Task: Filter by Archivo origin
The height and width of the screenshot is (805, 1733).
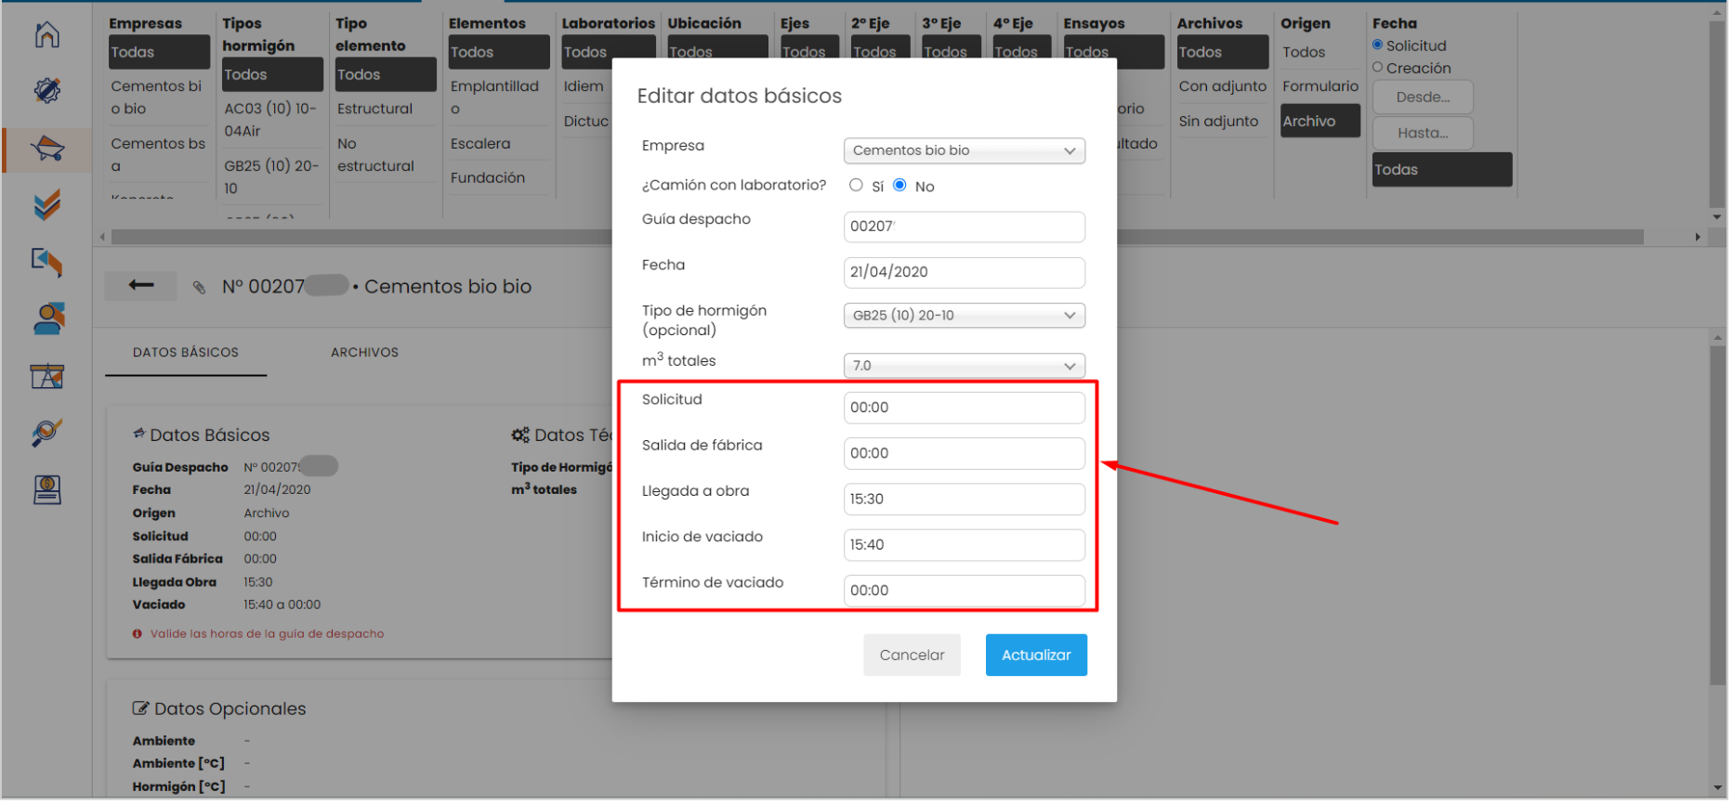Action: [x=1320, y=122]
